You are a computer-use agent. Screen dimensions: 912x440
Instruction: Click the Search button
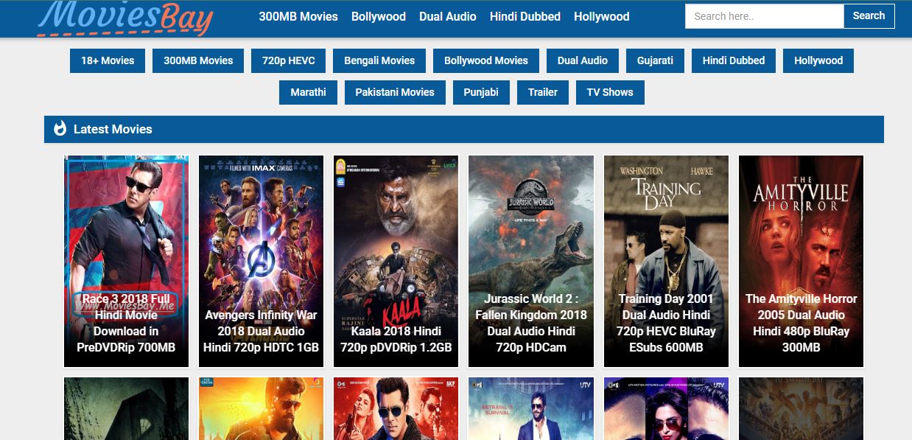pos(869,16)
